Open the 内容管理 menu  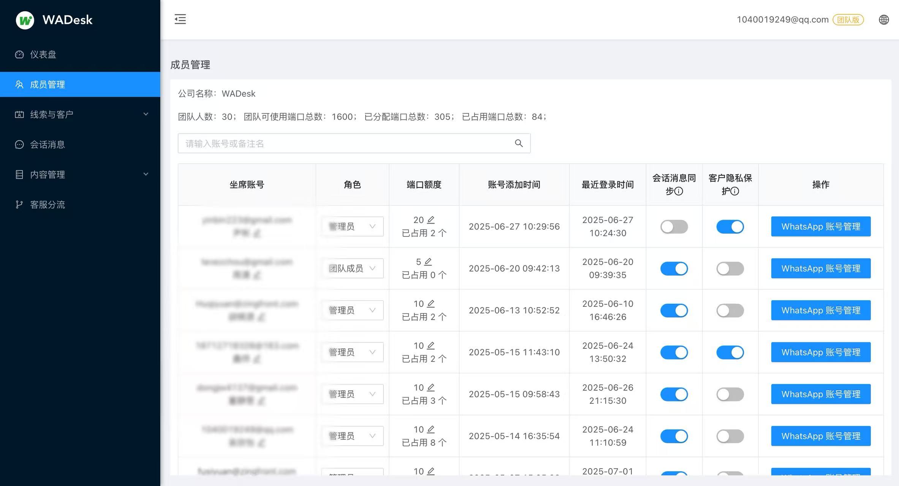pyautogui.click(x=80, y=174)
